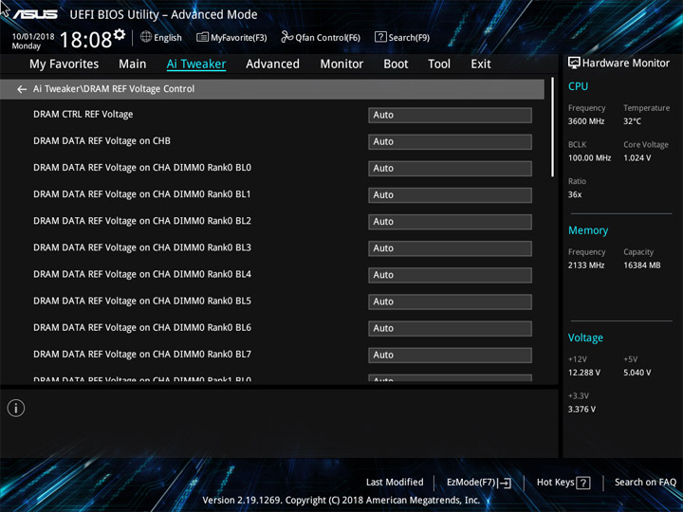
Task: Click the MyFavorite list icon
Action: (202, 37)
